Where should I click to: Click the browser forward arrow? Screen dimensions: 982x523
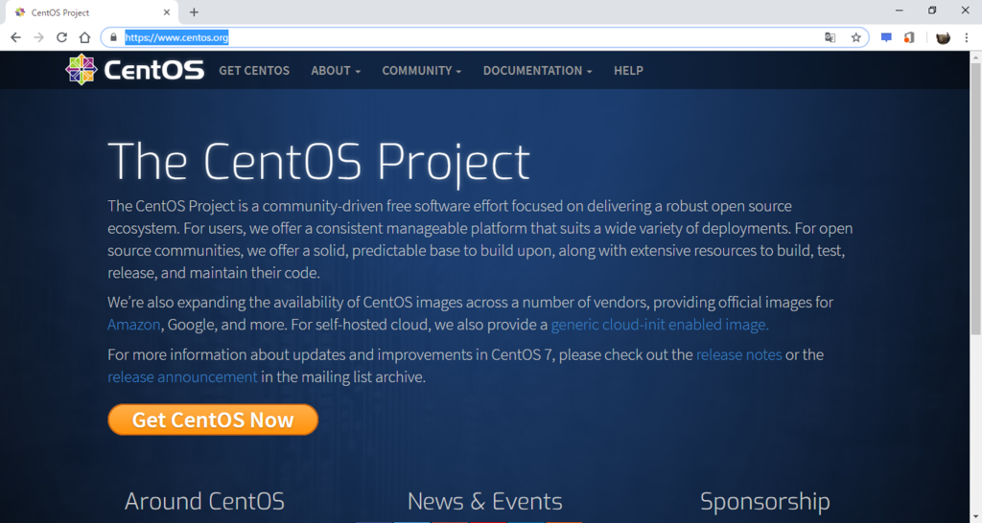click(x=38, y=37)
